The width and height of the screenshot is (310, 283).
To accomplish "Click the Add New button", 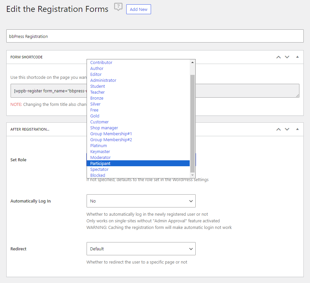I will (x=138, y=9).
